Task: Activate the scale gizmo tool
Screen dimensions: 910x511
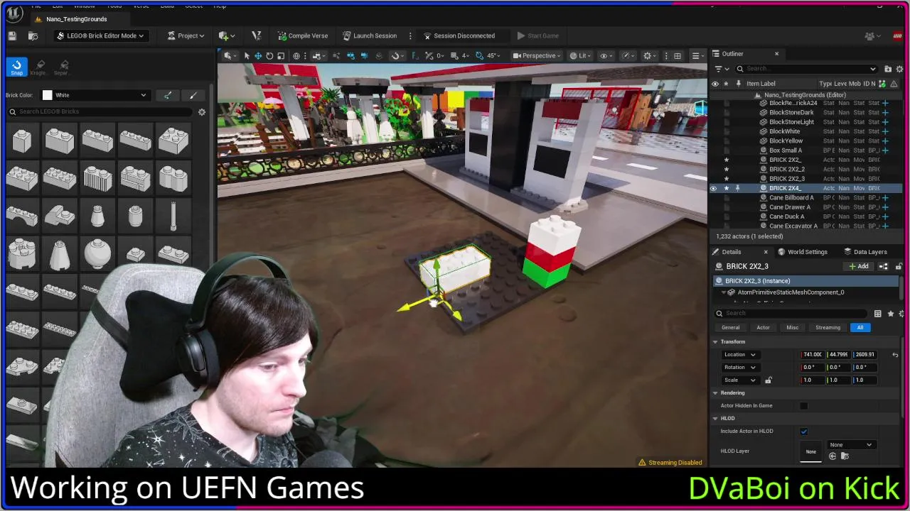Action: 281,55
